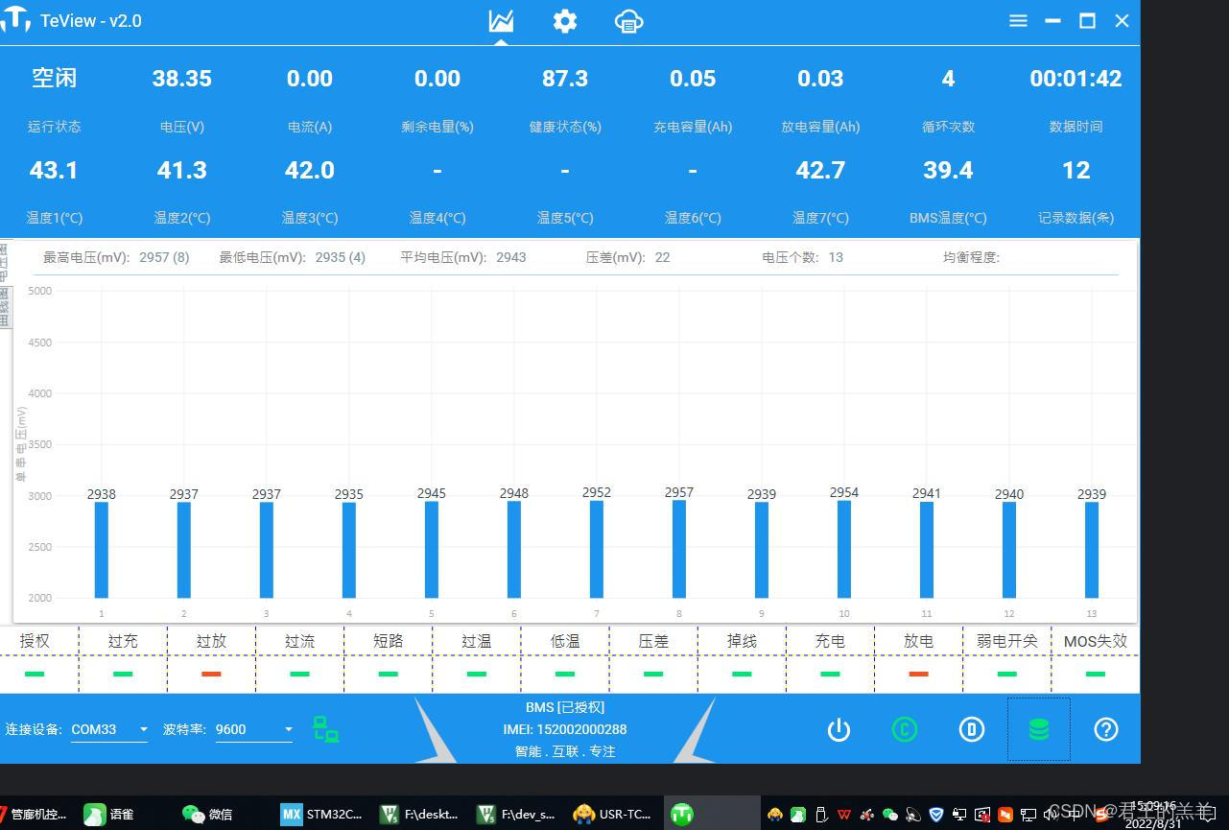Click the 压差 status indicator
The image size is (1229, 830).
[653, 674]
